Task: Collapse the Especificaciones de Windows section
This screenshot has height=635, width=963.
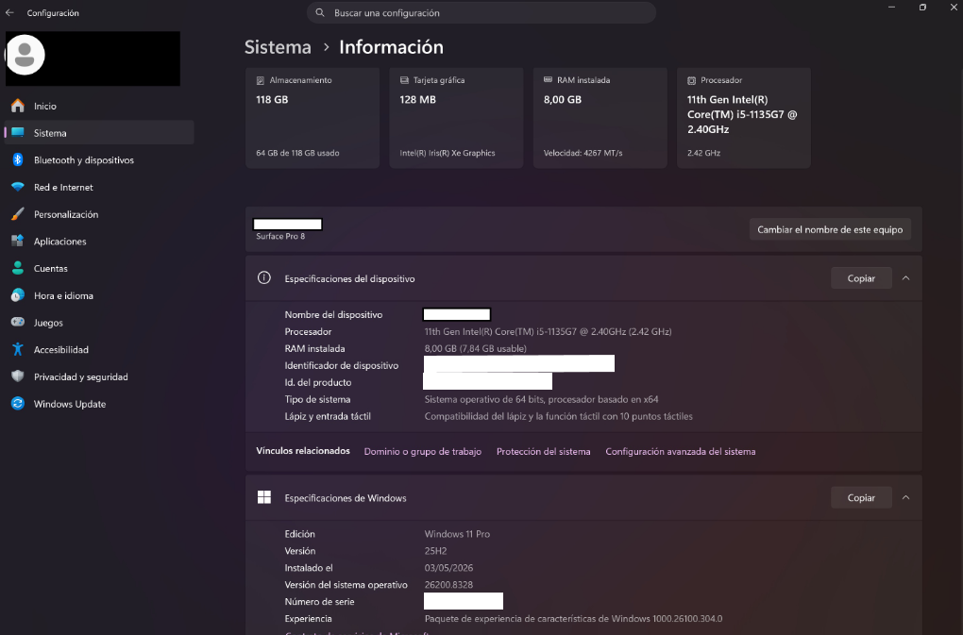Action: click(906, 497)
